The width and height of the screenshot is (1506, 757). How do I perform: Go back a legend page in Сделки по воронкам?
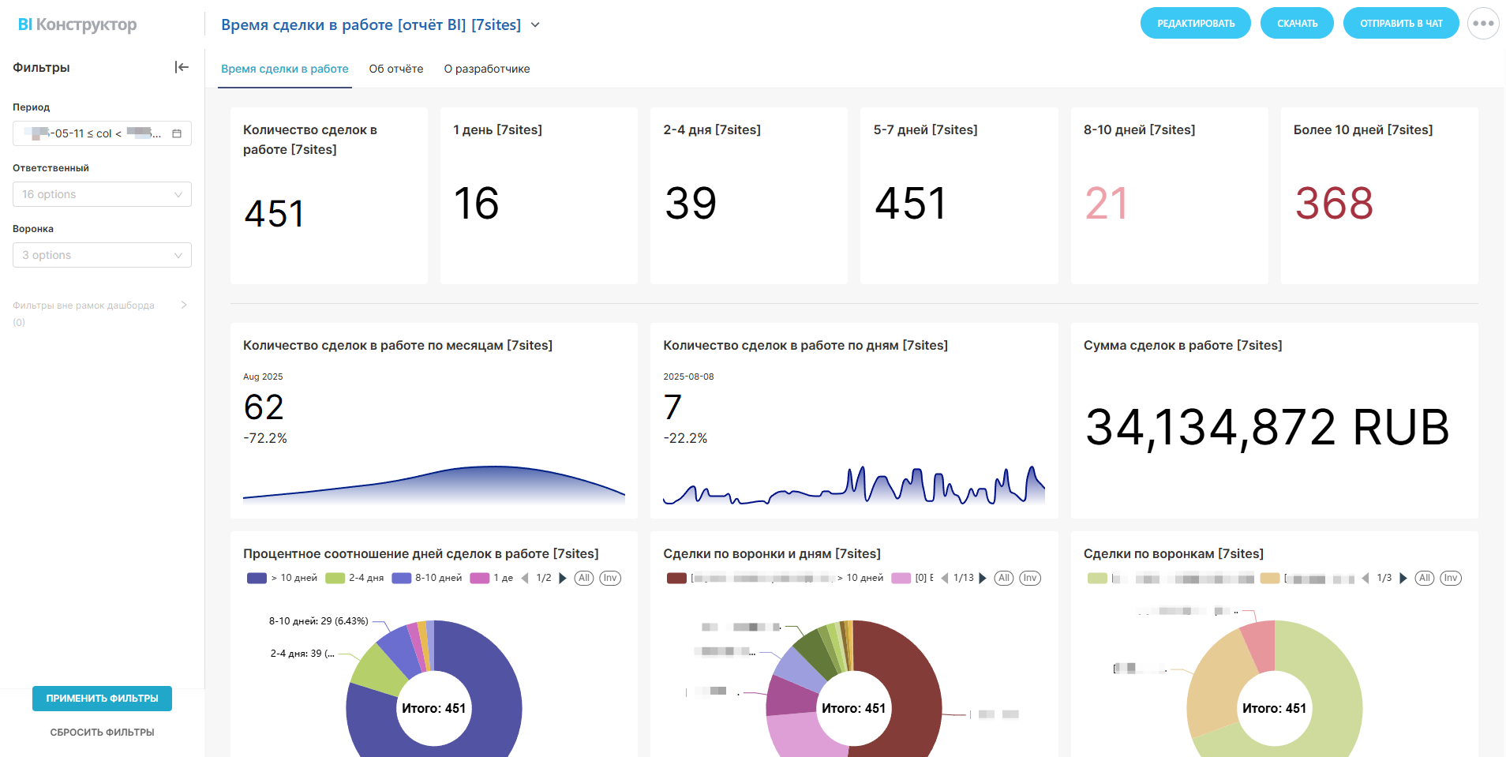click(x=1366, y=578)
